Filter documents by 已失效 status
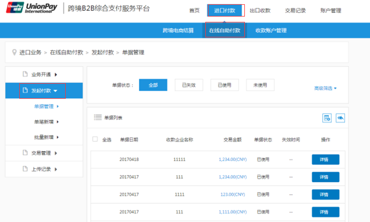 tap(189, 85)
